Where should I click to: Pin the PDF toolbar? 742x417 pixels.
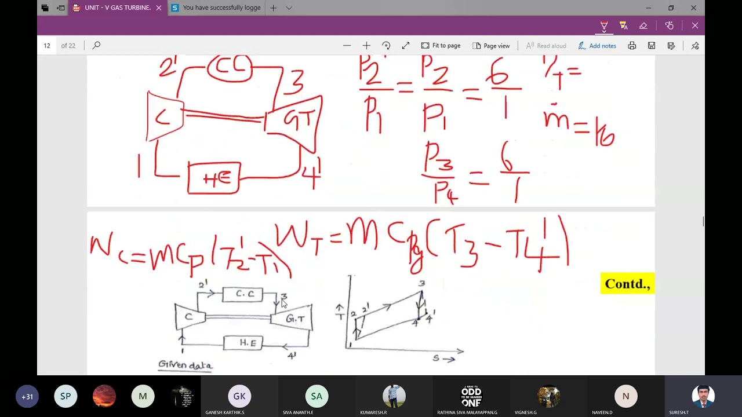(x=695, y=46)
